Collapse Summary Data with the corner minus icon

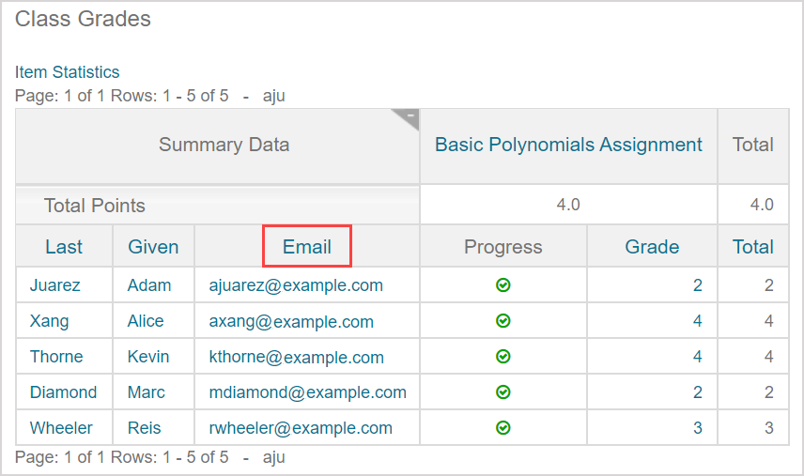[410, 116]
